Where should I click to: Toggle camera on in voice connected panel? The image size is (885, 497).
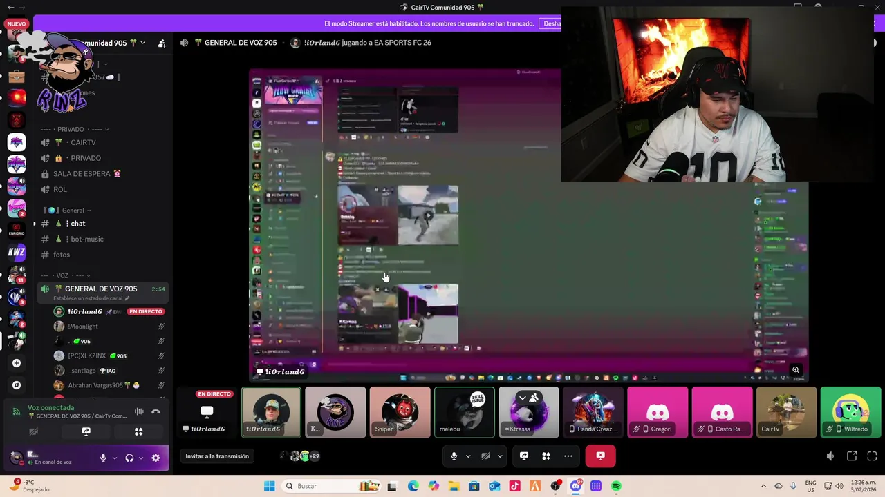[33, 431]
